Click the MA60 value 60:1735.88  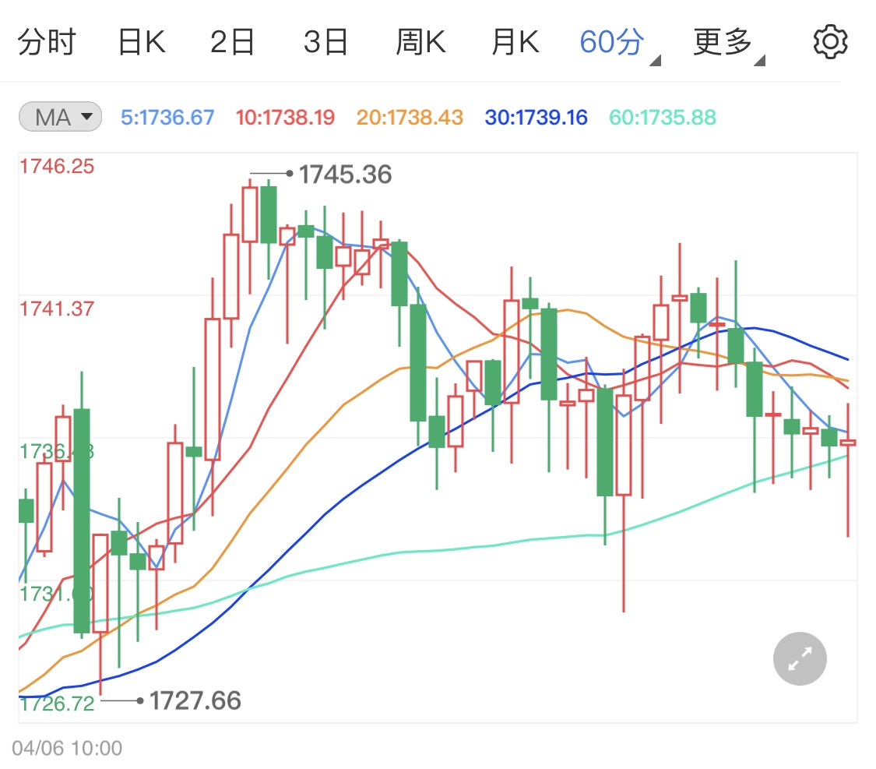coord(663,118)
